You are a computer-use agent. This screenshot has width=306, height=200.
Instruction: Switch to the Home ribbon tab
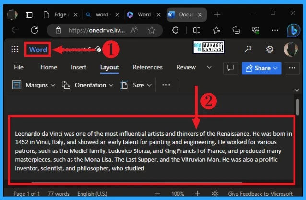(49, 67)
